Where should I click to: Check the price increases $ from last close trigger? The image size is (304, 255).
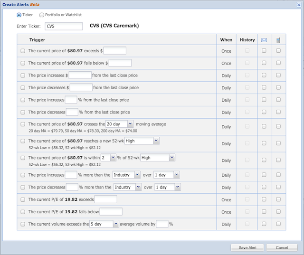(x=23, y=75)
